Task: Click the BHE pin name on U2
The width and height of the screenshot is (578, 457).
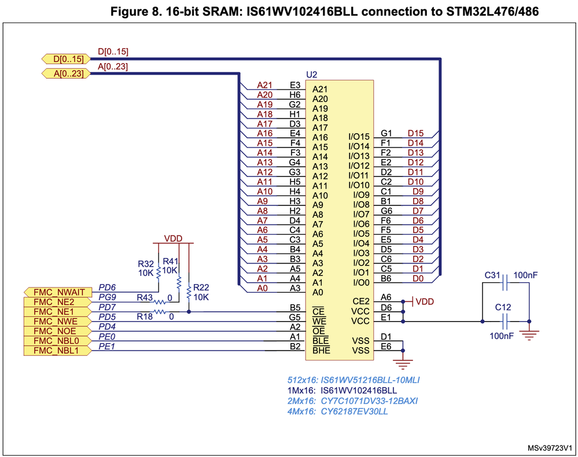Action: [322, 350]
